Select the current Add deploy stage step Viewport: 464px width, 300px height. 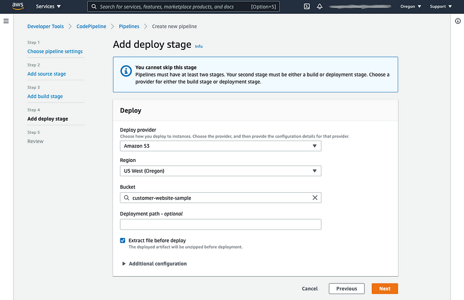pyautogui.click(x=48, y=119)
